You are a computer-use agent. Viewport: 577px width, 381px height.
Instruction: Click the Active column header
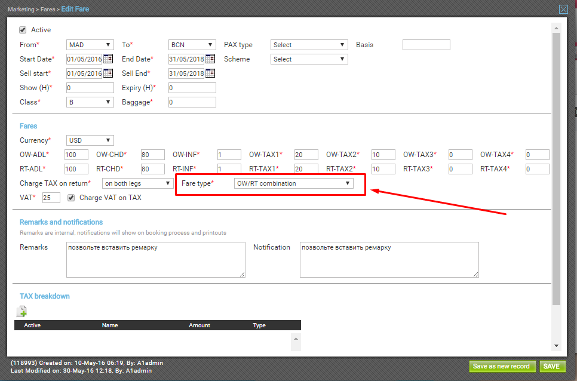pyautogui.click(x=32, y=325)
